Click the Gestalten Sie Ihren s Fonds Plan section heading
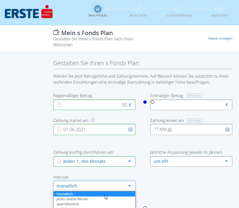Viewport: 239px width, 208px height. tap(96, 63)
